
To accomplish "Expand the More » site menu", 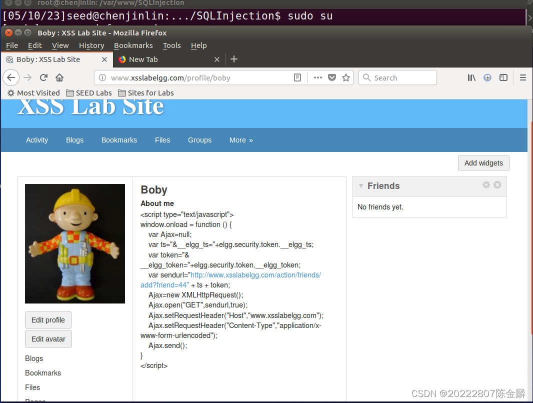I will click(x=241, y=140).
